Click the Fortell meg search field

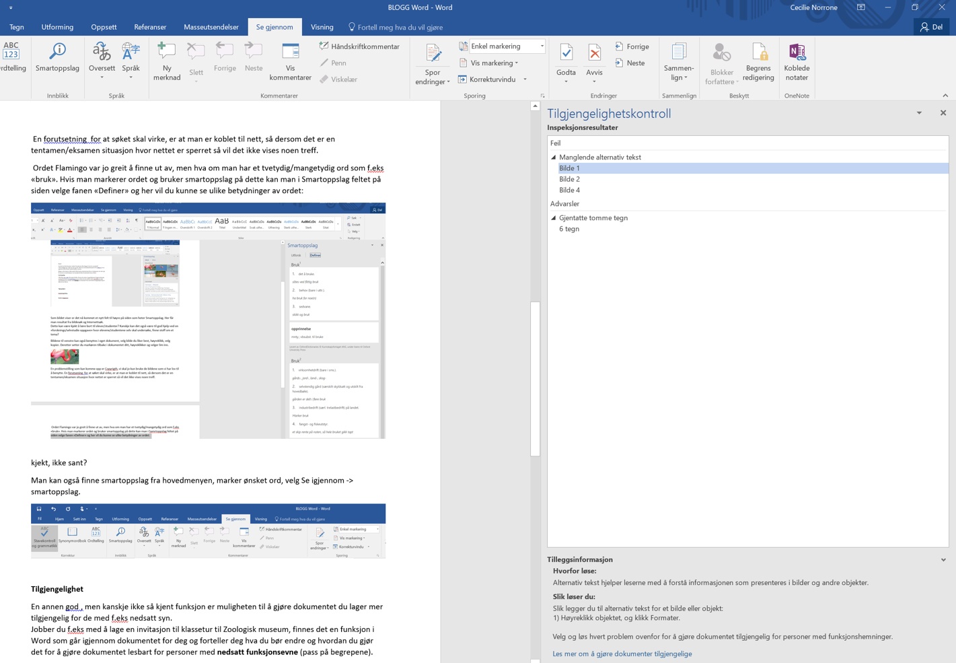400,28
